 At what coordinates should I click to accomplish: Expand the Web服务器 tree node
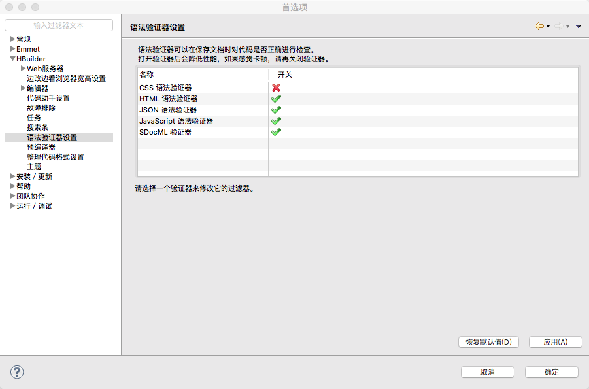pyautogui.click(x=23, y=69)
